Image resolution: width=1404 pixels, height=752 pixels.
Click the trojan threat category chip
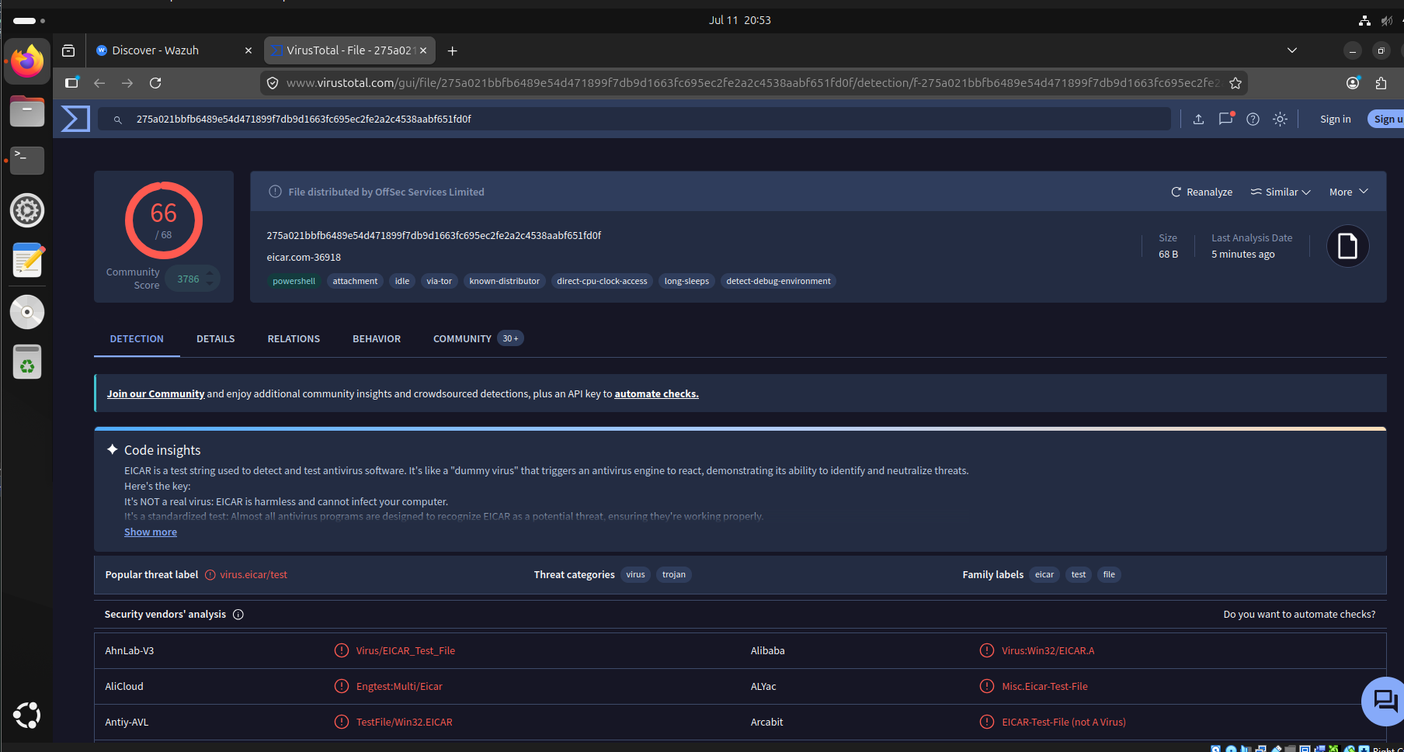[673, 575]
